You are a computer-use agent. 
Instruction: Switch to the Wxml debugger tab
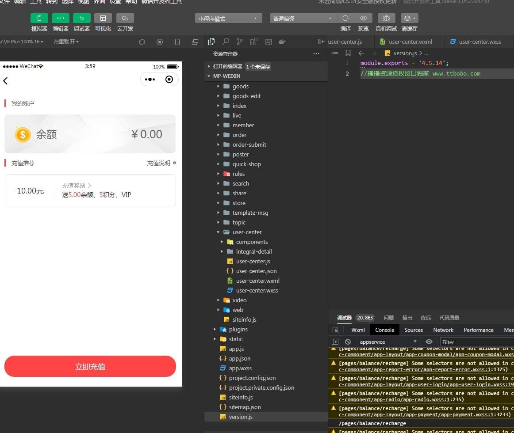tap(358, 330)
